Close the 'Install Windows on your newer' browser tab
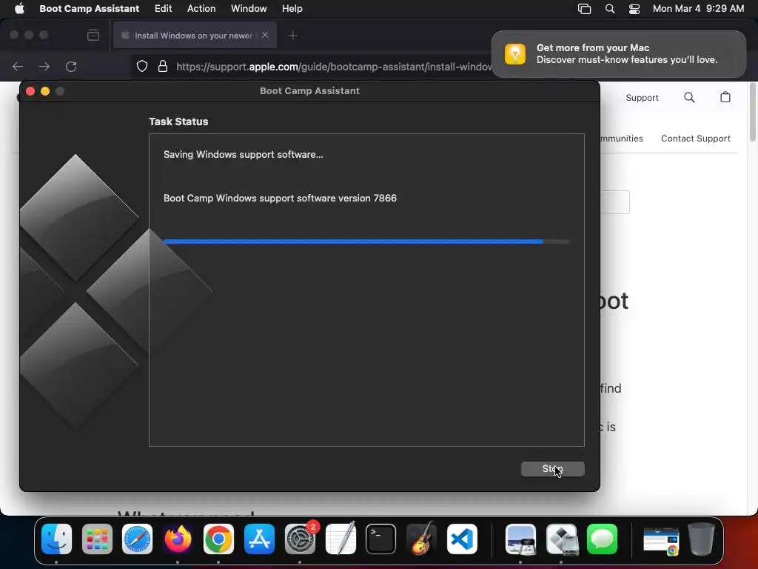The width and height of the screenshot is (758, 569). point(265,35)
